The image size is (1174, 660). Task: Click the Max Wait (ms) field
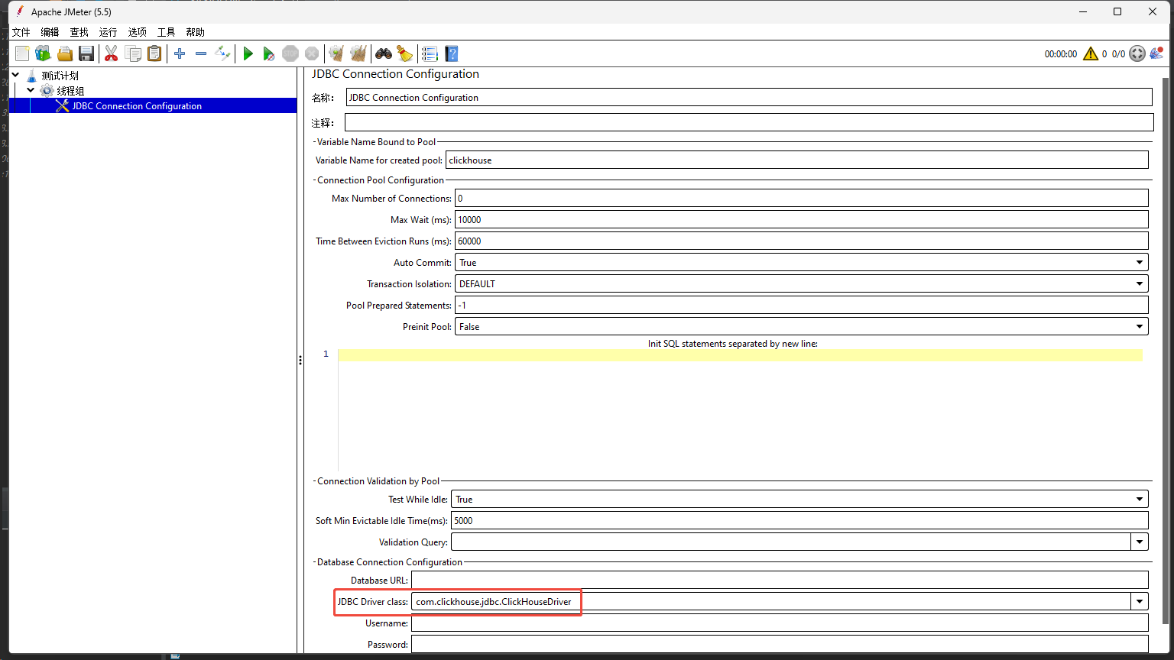802,219
